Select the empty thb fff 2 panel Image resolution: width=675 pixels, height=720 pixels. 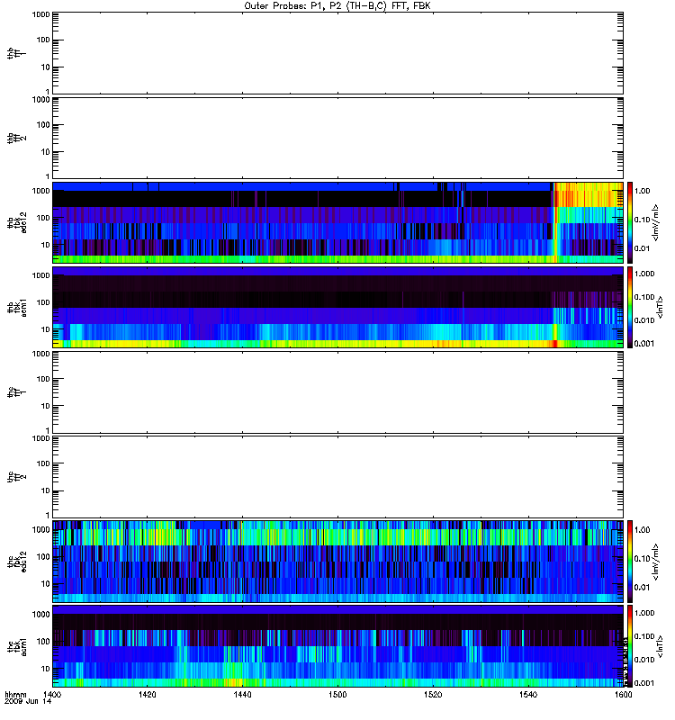tap(337, 139)
